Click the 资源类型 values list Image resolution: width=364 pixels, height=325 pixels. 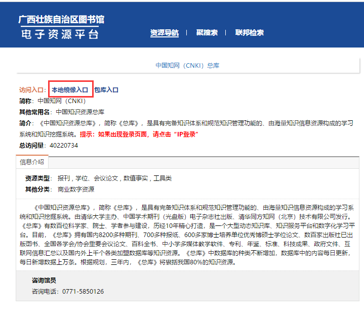click(115, 178)
